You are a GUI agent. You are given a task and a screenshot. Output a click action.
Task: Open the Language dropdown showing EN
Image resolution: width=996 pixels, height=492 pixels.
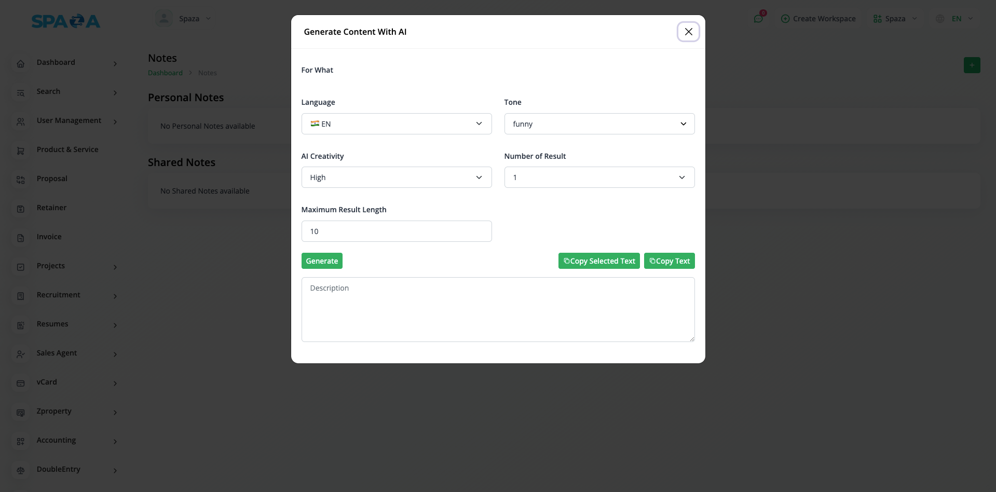coord(396,124)
